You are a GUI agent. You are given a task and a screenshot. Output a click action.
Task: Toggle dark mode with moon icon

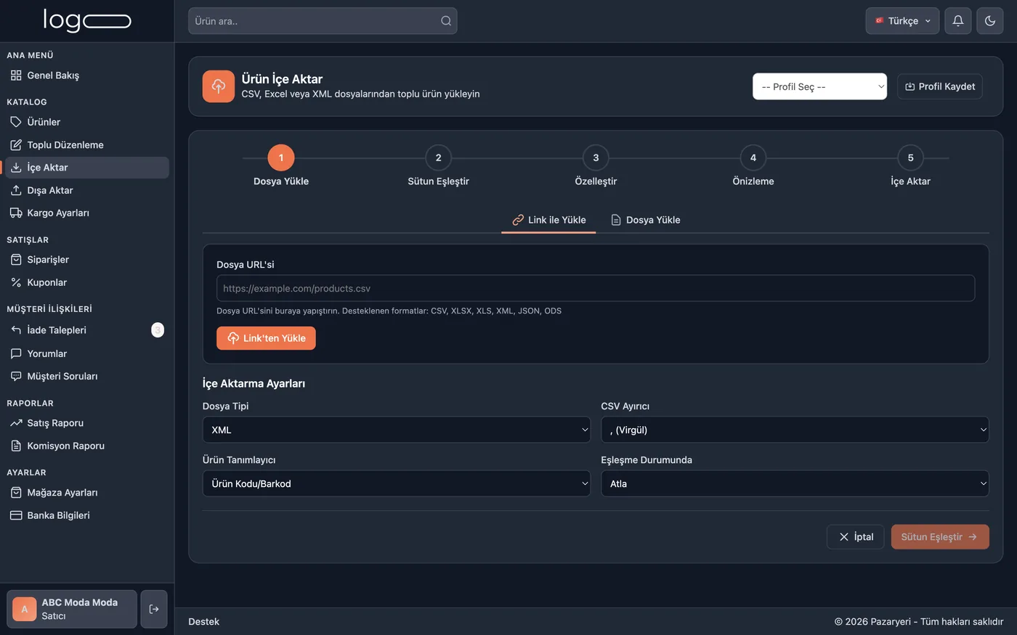click(990, 21)
